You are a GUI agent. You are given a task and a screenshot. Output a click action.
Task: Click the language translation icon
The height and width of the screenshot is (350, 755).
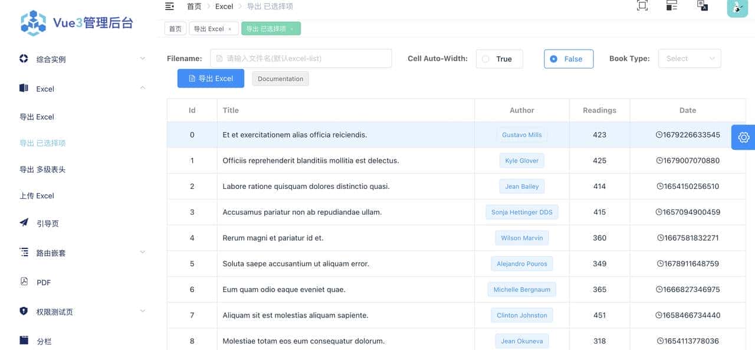[x=702, y=5]
